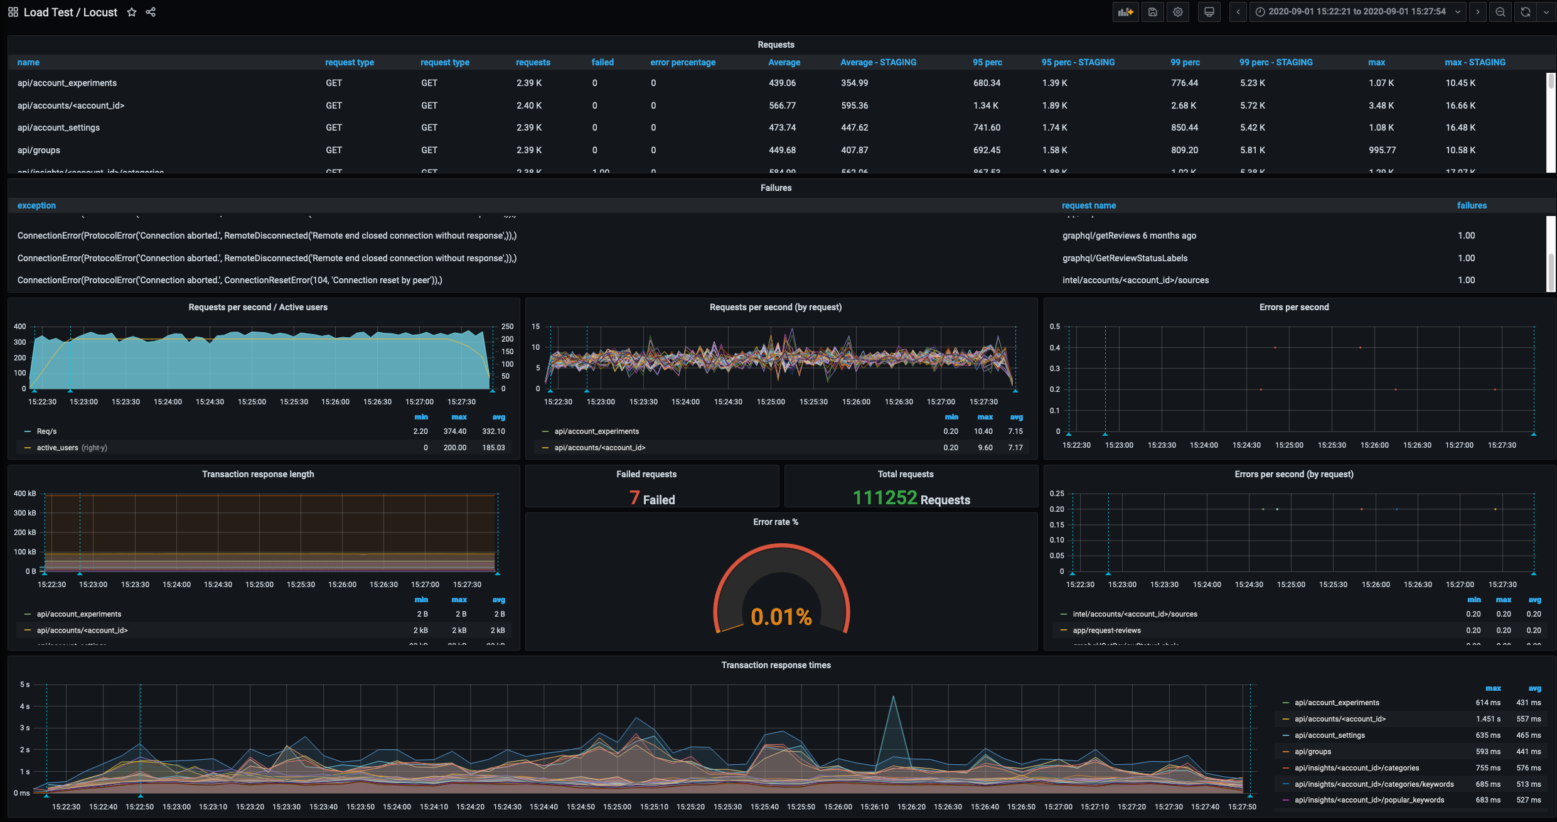Star the Load Test / Locust dashboard
This screenshot has height=822, width=1557.
[x=131, y=12]
